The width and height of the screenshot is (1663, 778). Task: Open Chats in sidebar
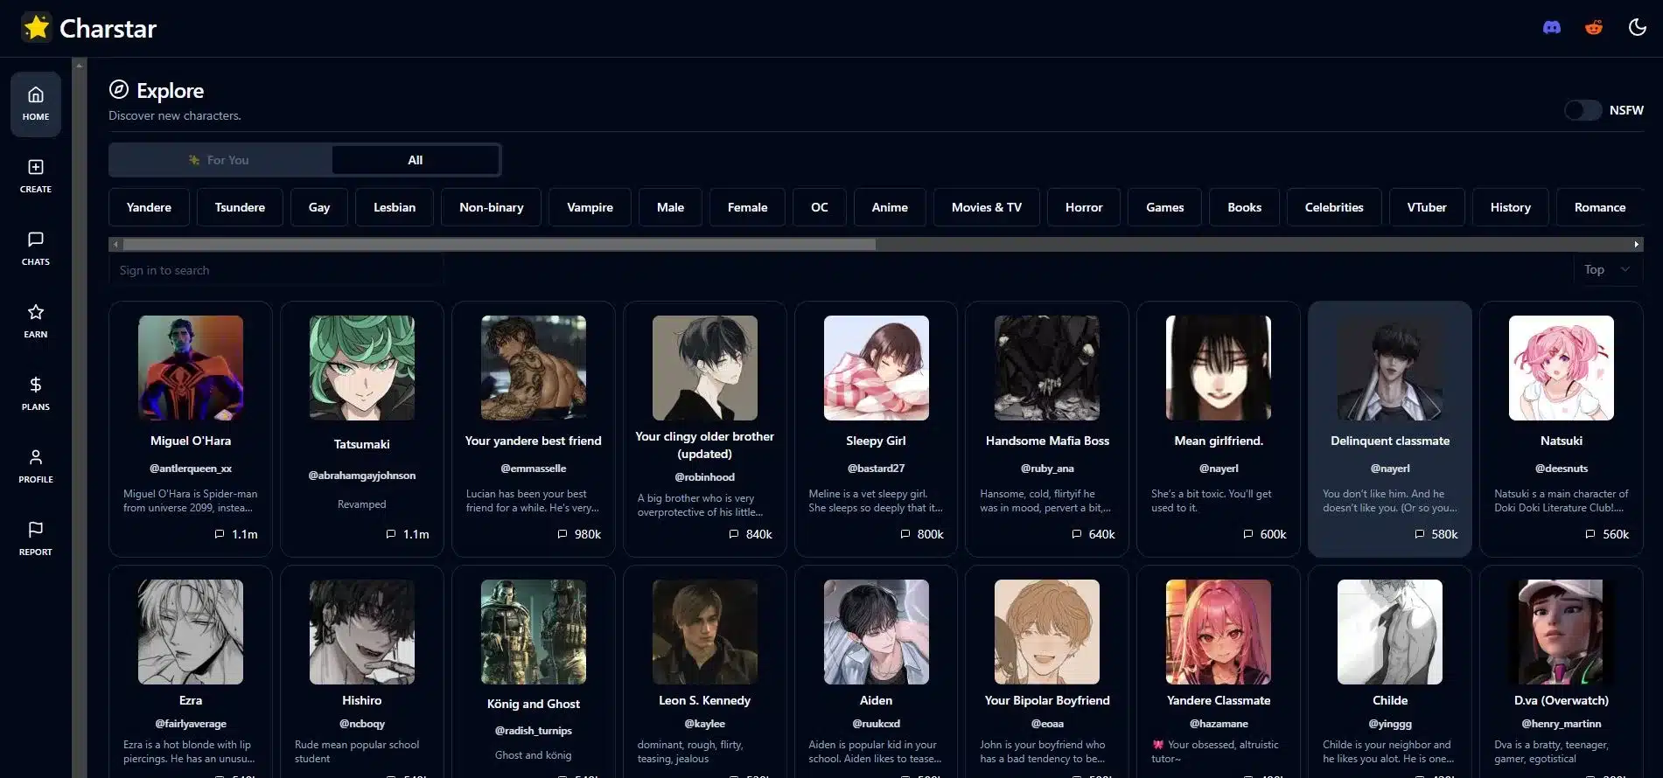click(36, 249)
